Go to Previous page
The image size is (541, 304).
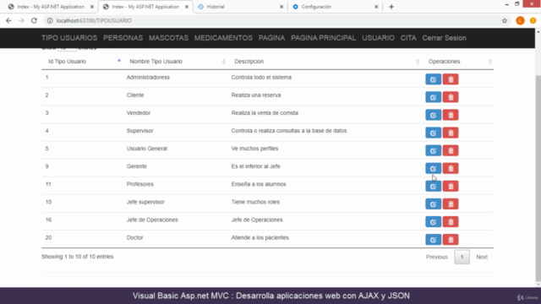[437, 257]
